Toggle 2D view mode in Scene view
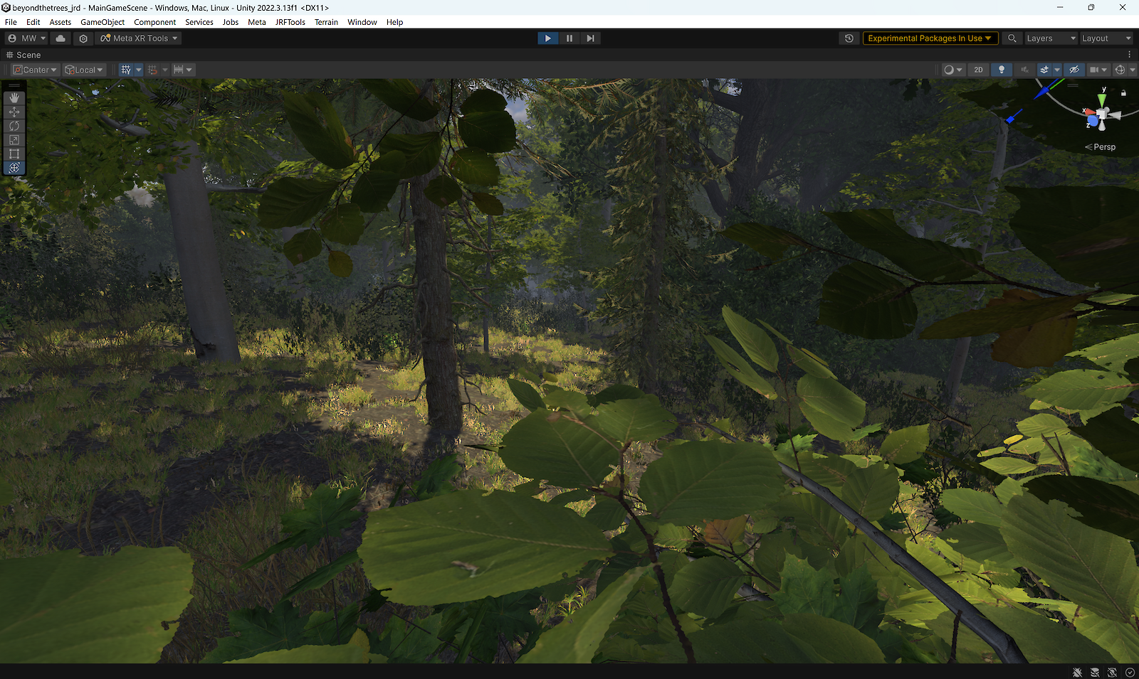This screenshot has height=679, width=1139. click(x=977, y=69)
